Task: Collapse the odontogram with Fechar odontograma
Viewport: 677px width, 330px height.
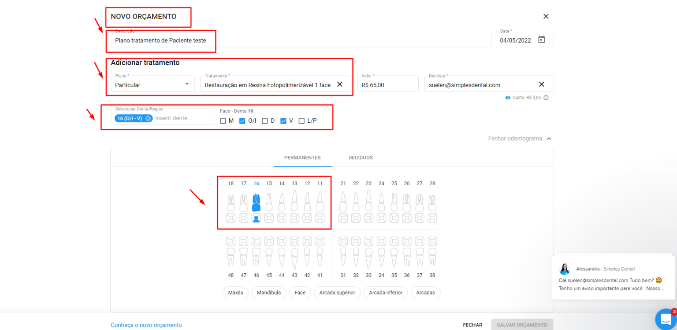Action: click(x=519, y=139)
